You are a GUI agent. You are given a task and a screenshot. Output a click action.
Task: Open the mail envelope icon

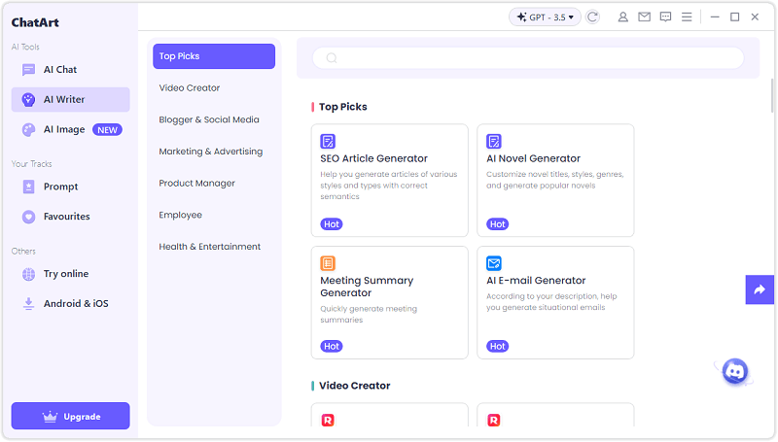(x=644, y=17)
